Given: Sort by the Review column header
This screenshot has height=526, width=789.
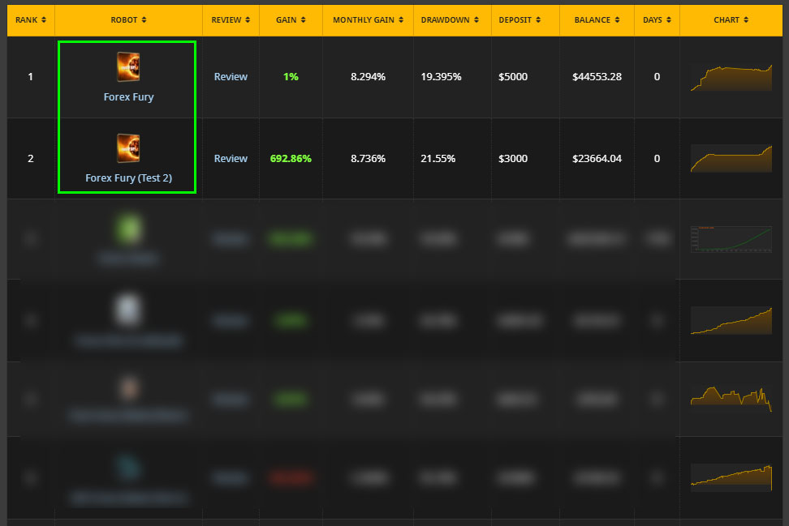Looking at the screenshot, I should [231, 19].
